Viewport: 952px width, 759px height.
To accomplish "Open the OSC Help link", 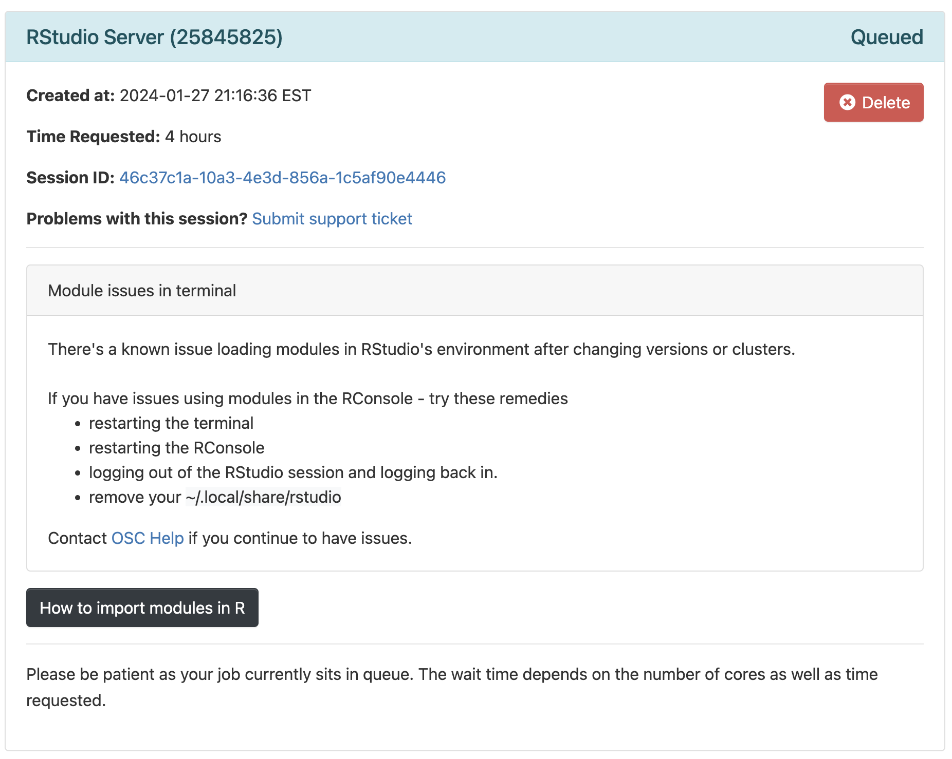I will [148, 538].
